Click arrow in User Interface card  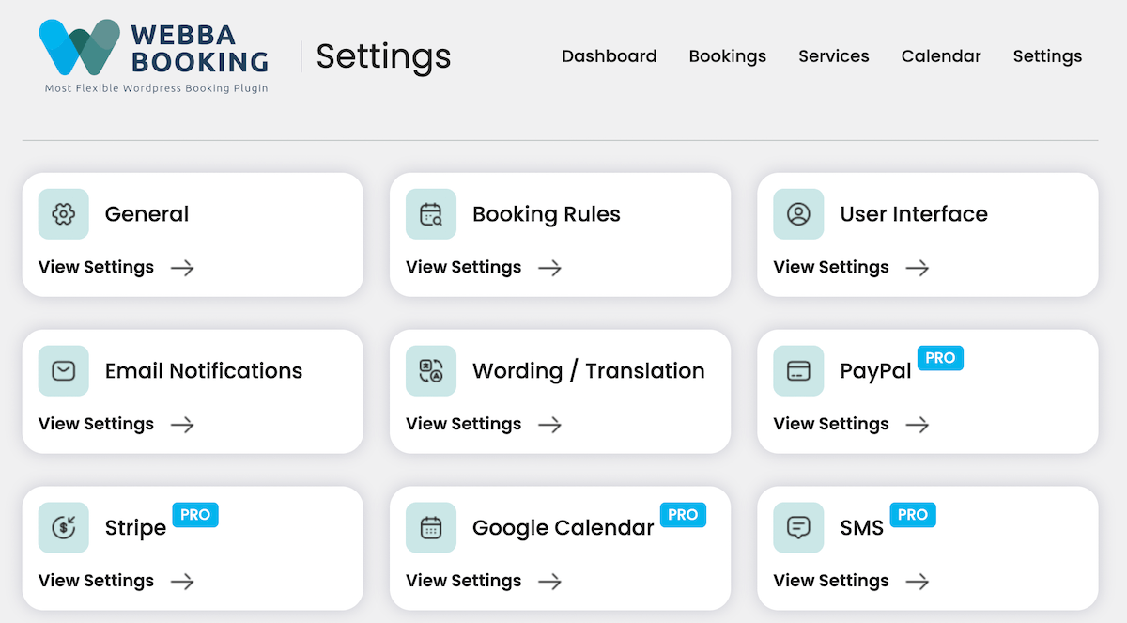917,268
